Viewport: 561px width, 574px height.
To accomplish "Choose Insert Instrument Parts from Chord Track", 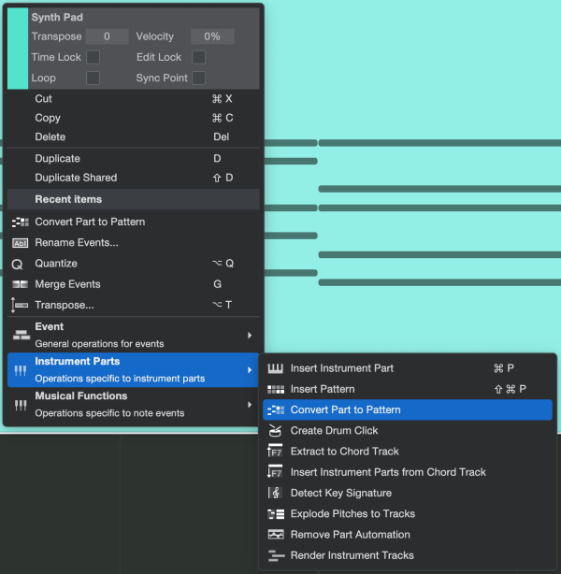I will 408,472.
